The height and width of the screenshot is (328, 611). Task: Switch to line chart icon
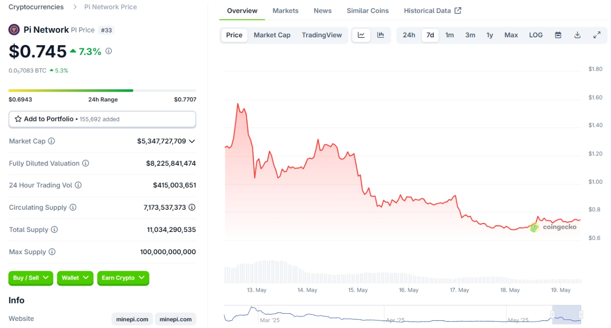(x=361, y=35)
